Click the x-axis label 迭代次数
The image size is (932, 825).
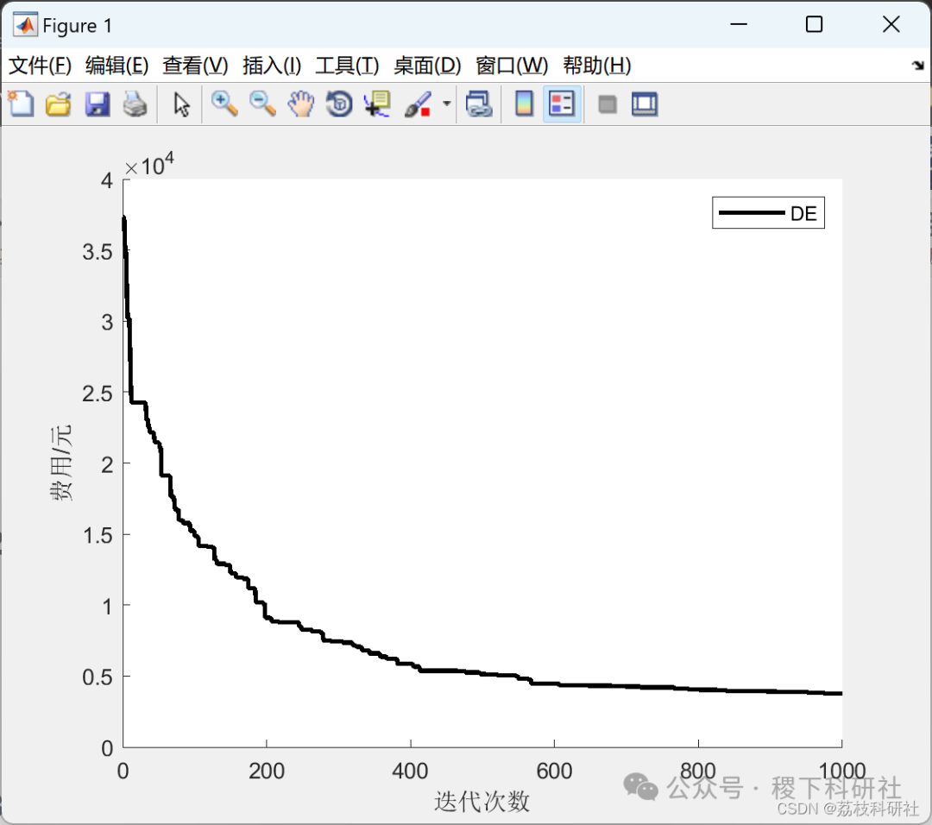[x=482, y=801]
